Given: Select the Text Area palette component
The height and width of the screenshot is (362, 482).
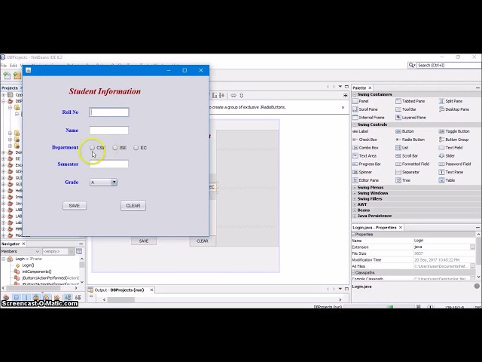Looking at the screenshot, I should coord(365,156).
